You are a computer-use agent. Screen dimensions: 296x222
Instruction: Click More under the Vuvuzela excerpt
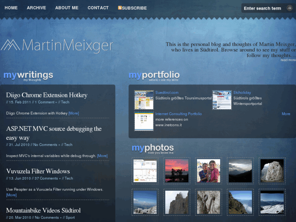(x=11, y=195)
